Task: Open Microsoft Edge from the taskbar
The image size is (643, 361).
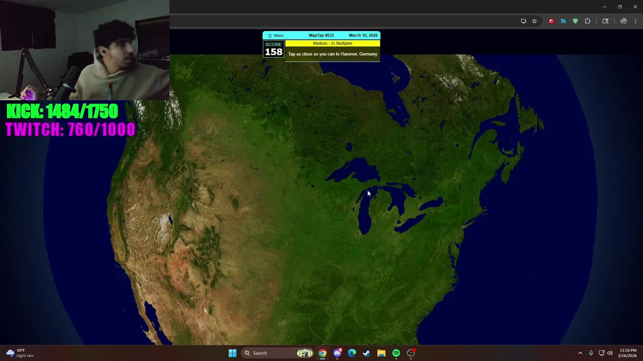Action: tap(352, 353)
